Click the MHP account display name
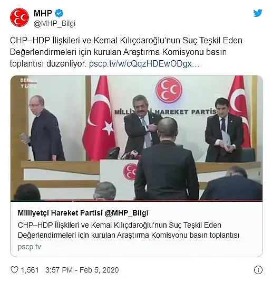The width and height of the screenshot is (272, 281). 43,13
